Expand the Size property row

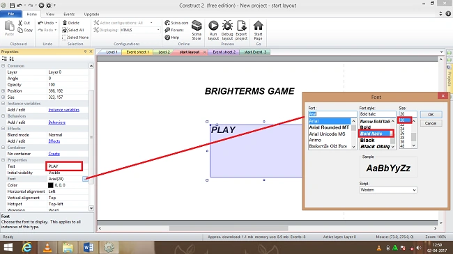pos(3,97)
